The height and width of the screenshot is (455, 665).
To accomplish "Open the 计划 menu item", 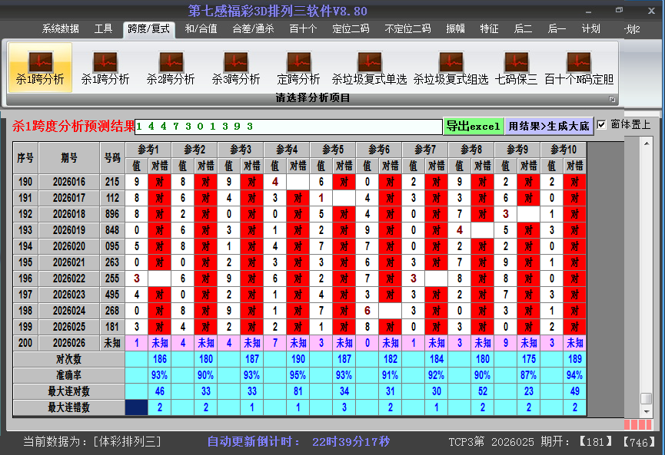I will tap(590, 28).
